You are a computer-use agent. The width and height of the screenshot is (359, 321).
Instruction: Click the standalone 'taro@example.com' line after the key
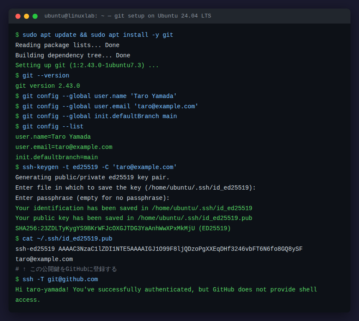click(x=44, y=259)
